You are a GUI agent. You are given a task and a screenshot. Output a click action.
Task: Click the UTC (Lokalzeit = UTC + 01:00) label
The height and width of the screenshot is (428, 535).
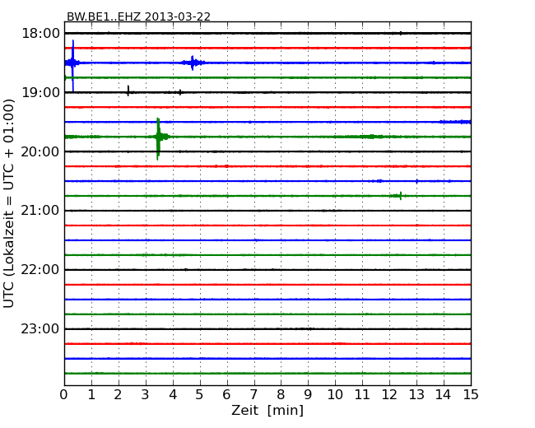(9, 203)
